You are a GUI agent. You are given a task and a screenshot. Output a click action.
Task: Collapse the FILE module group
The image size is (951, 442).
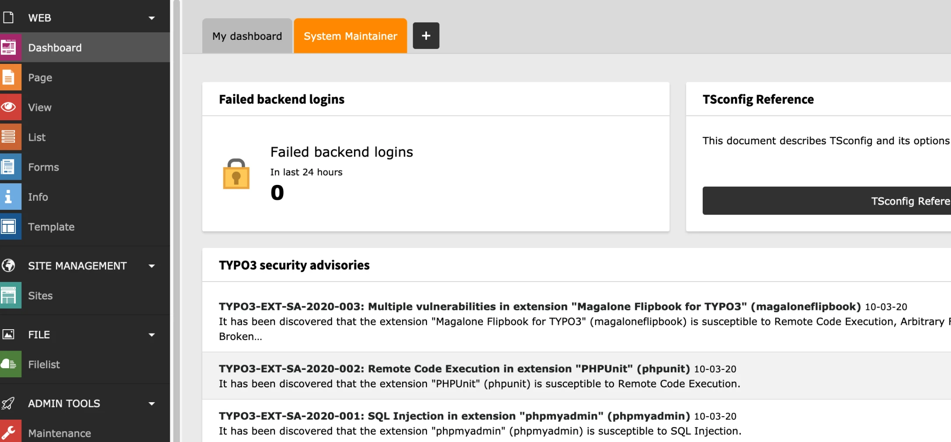point(152,335)
